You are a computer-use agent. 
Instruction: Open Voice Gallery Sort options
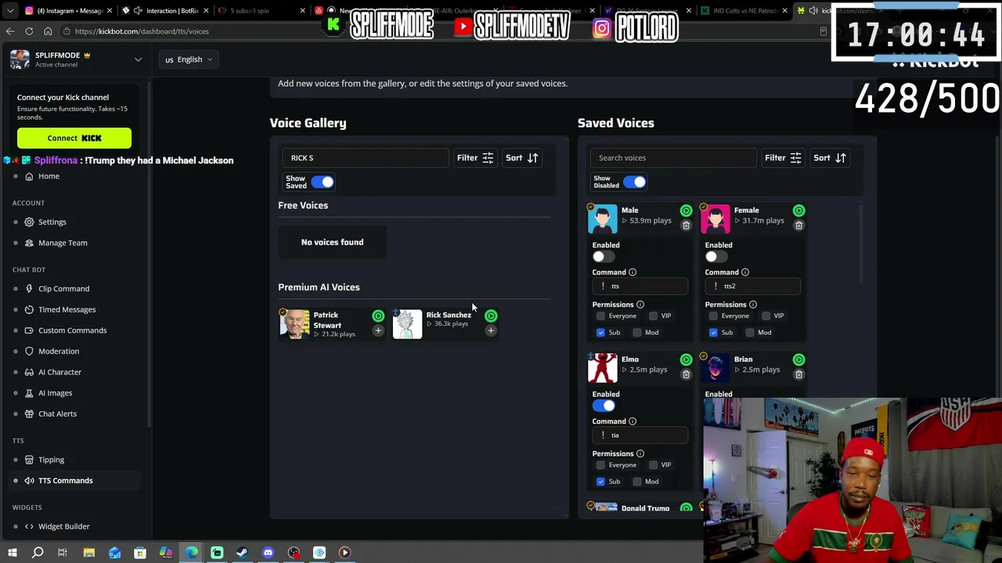[x=522, y=158]
